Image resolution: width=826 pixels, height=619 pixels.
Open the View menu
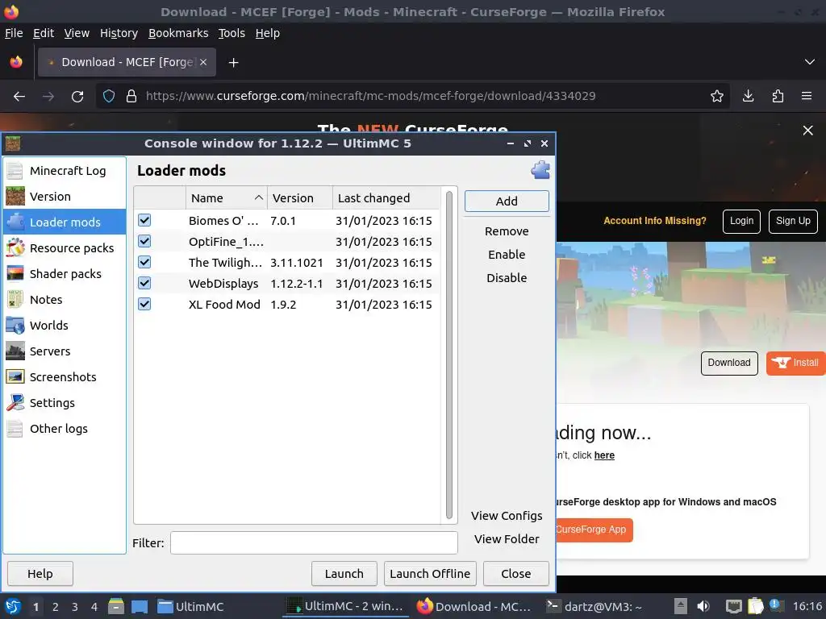pyautogui.click(x=77, y=33)
